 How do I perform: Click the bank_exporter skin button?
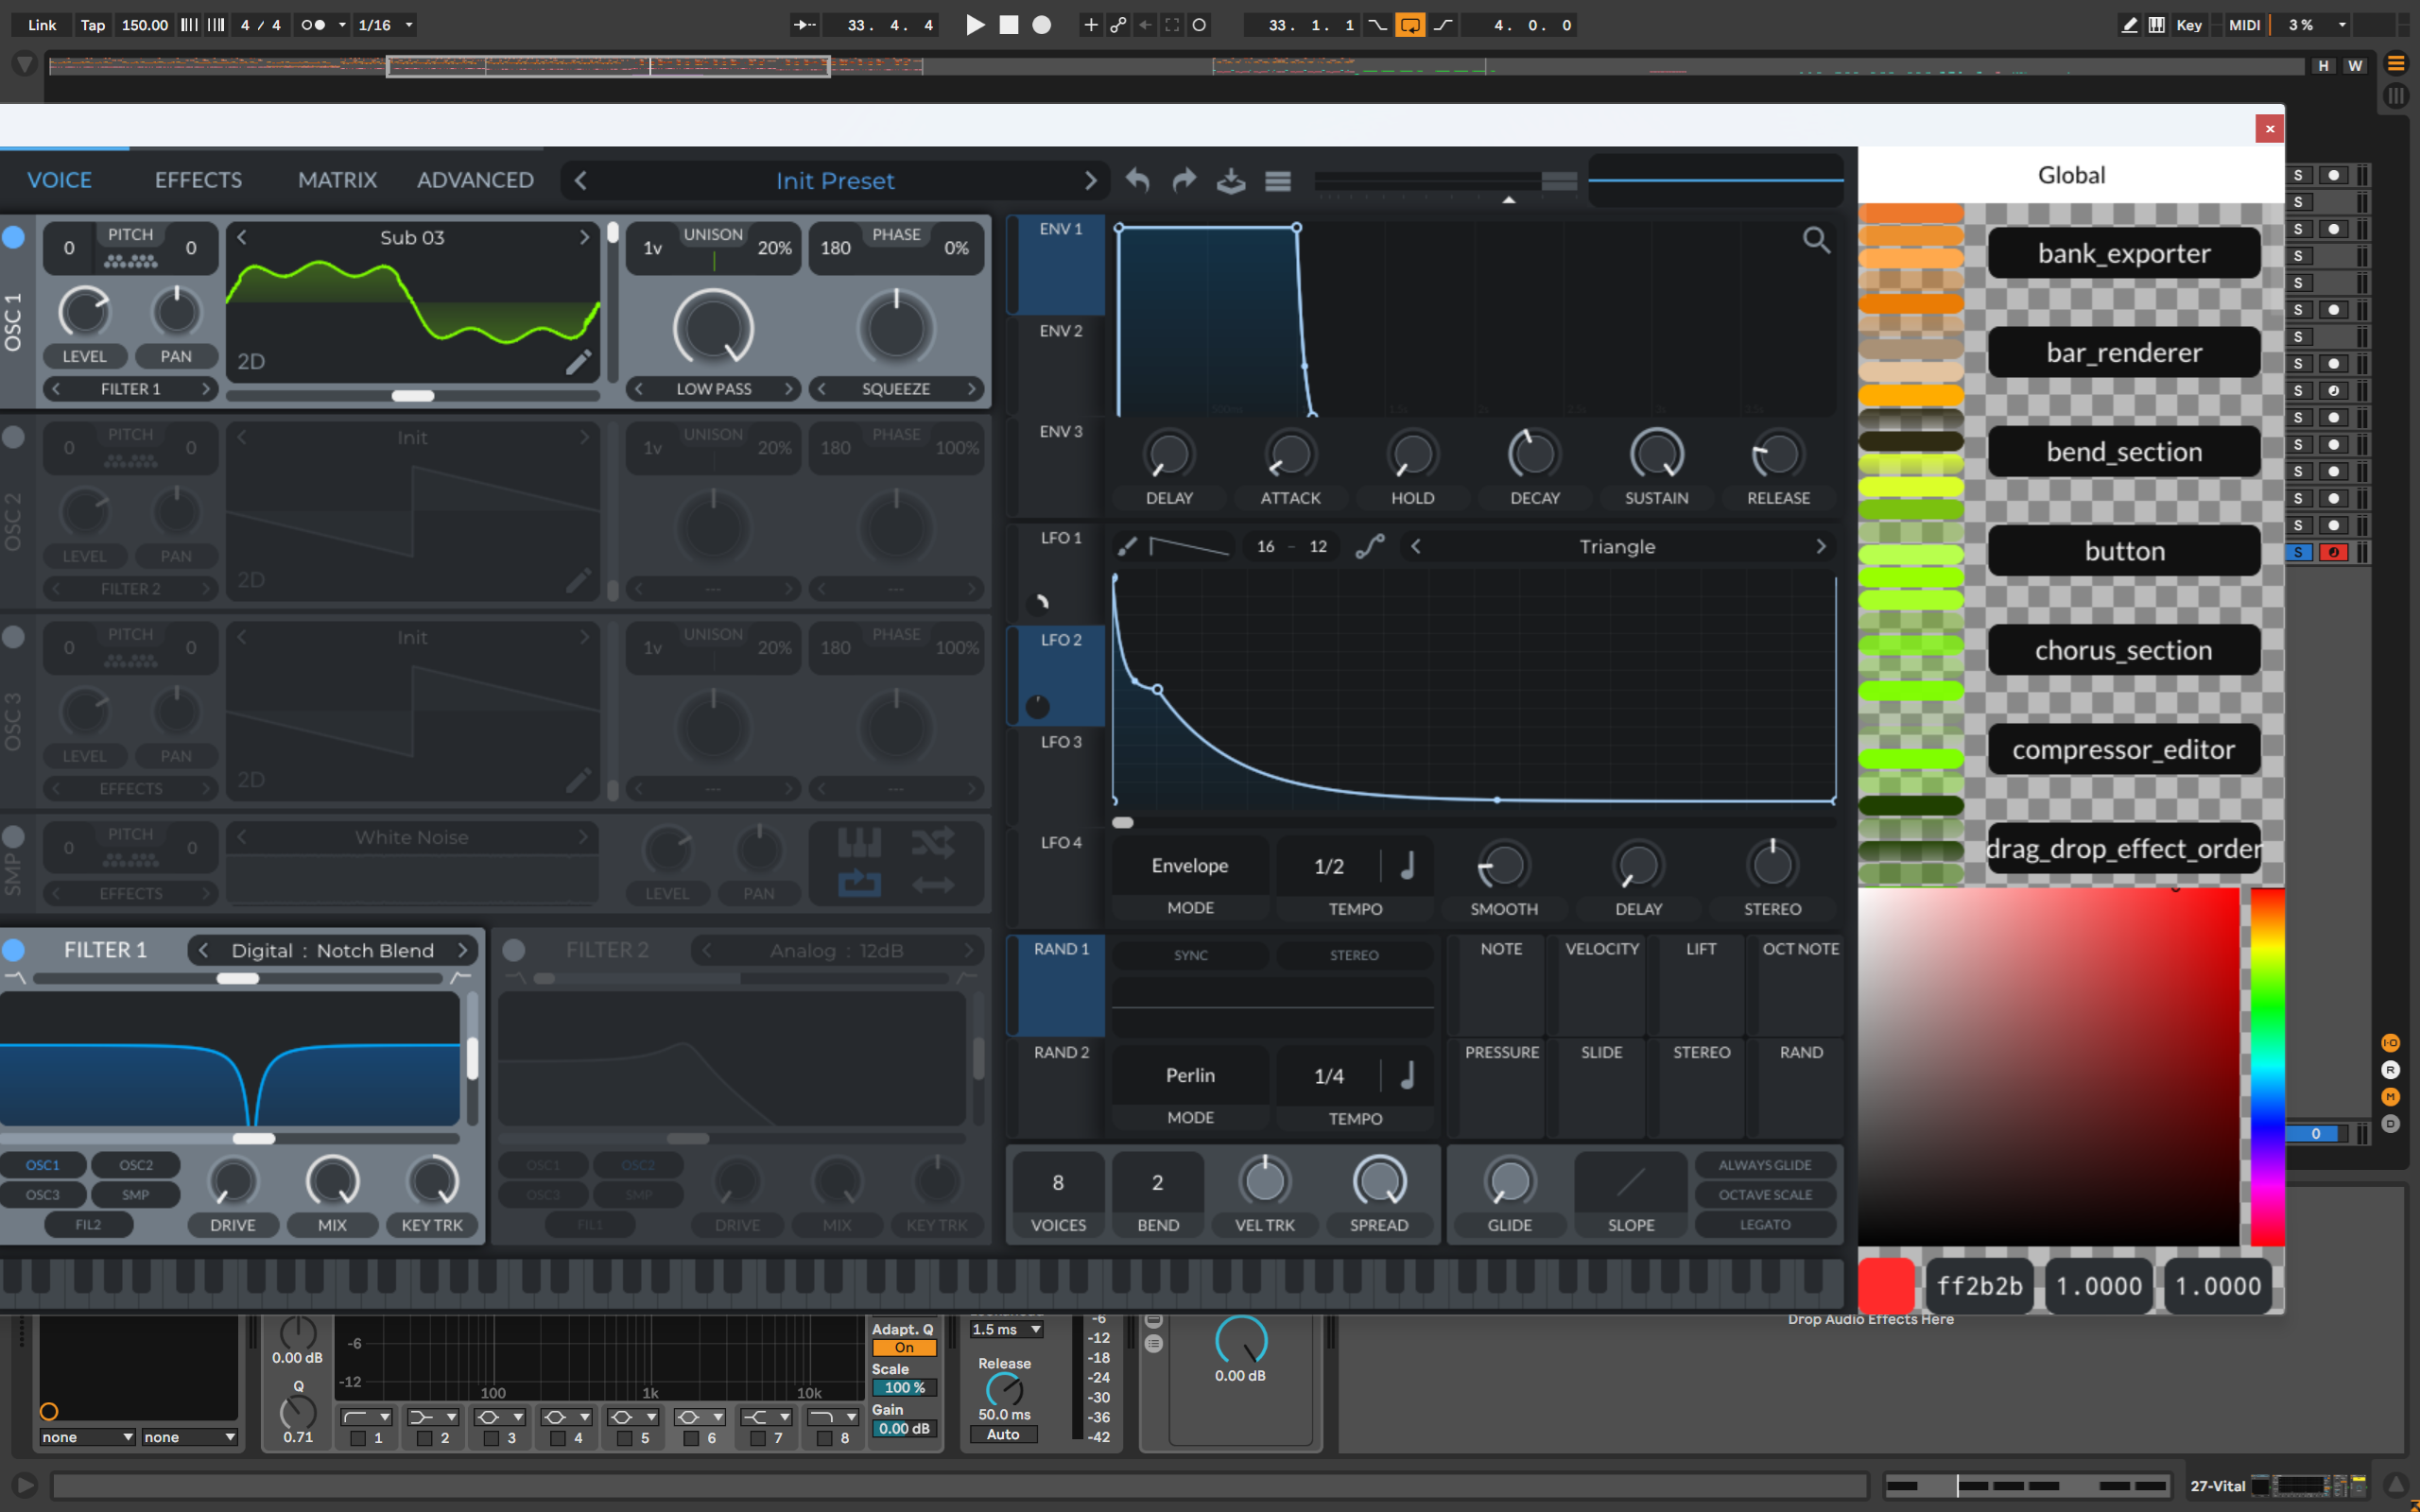coord(2123,253)
